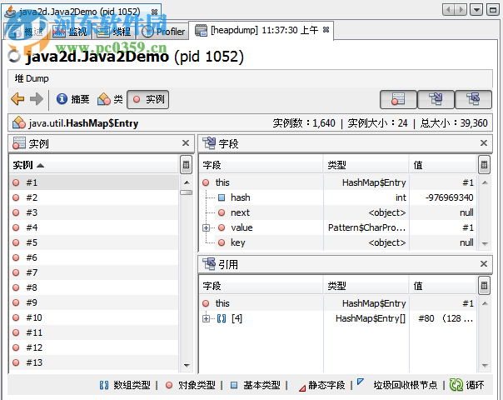Select instance #10 in the list
The width and height of the screenshot is (503, 400).
coord(94,317)
